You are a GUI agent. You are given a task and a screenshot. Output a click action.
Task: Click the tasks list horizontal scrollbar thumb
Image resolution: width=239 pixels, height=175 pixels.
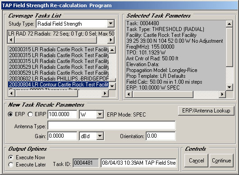click(46, 94)
